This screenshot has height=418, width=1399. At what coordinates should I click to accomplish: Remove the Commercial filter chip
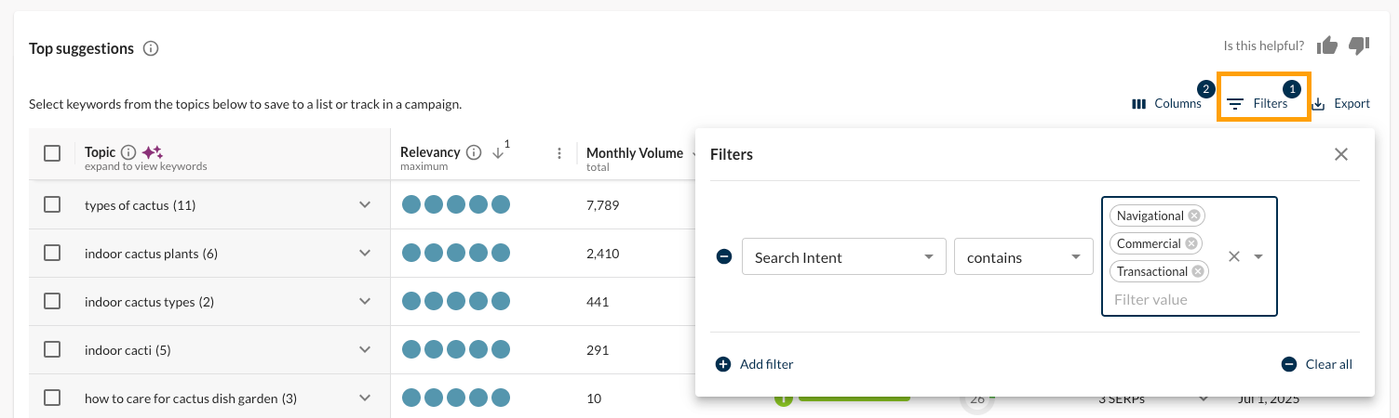pos(1191,243)
